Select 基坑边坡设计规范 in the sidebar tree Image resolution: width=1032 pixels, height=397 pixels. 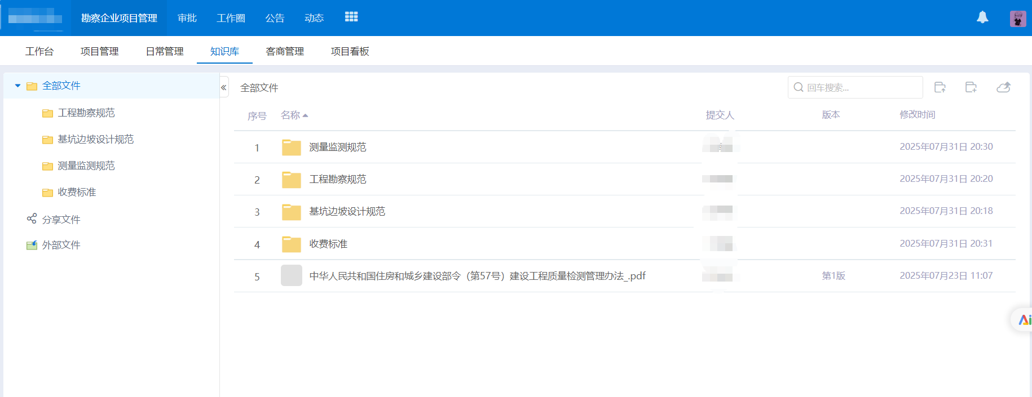pos(95,139)
